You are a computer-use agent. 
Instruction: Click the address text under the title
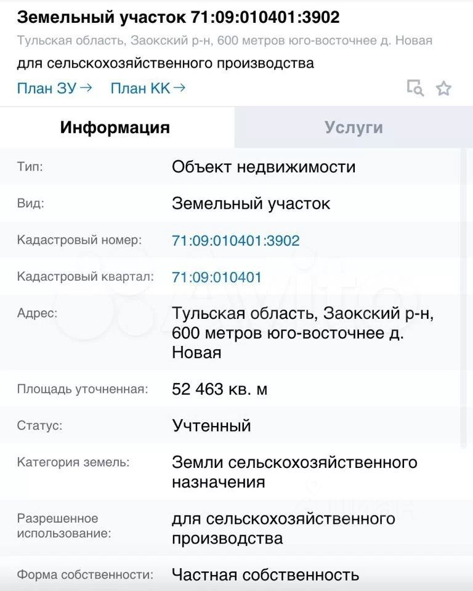click(224, 41)
